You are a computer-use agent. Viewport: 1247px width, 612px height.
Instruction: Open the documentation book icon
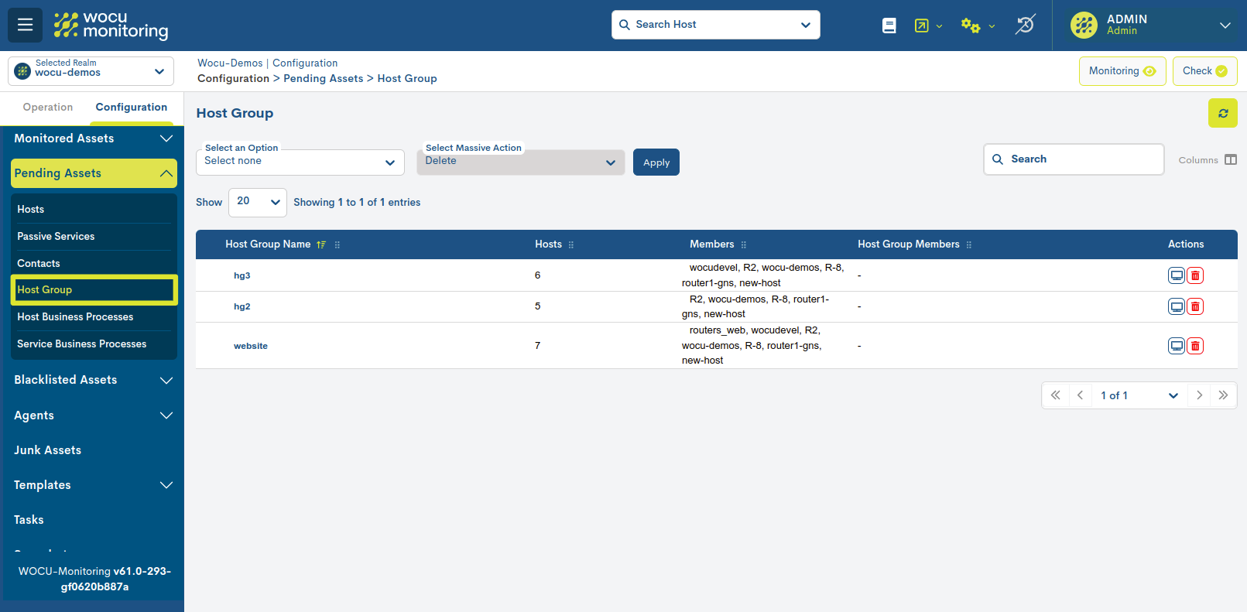tap(889, 26)
